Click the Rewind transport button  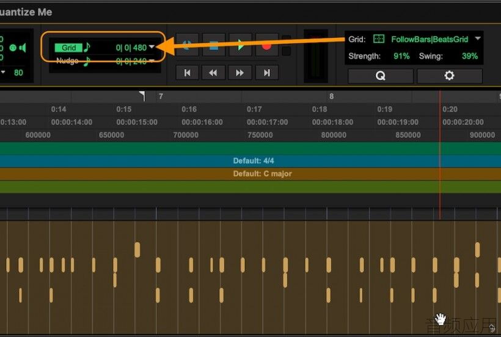(213, 73)
